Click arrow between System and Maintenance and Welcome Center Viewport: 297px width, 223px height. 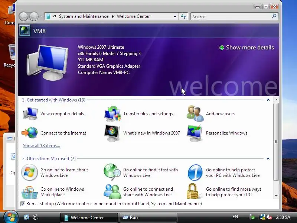click(113, 16)
